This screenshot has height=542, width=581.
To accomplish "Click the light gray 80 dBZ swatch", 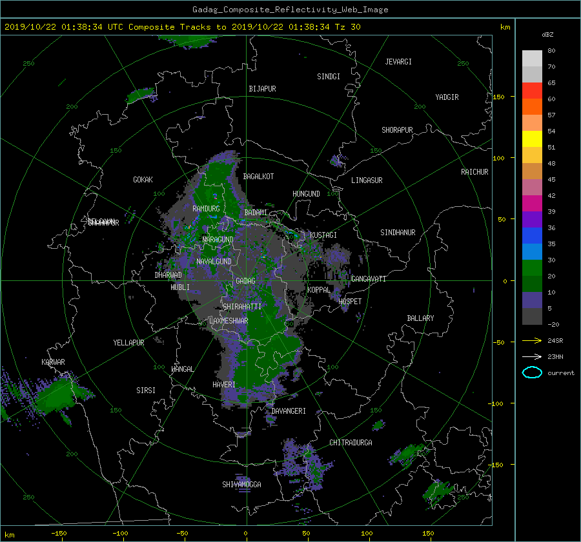I will point(532,58).
